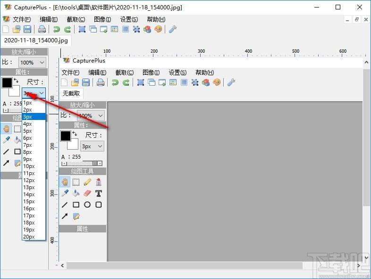Open the 图像(I) image menu
This screenshot has height=279, width=371.
[x=102, y=19]
